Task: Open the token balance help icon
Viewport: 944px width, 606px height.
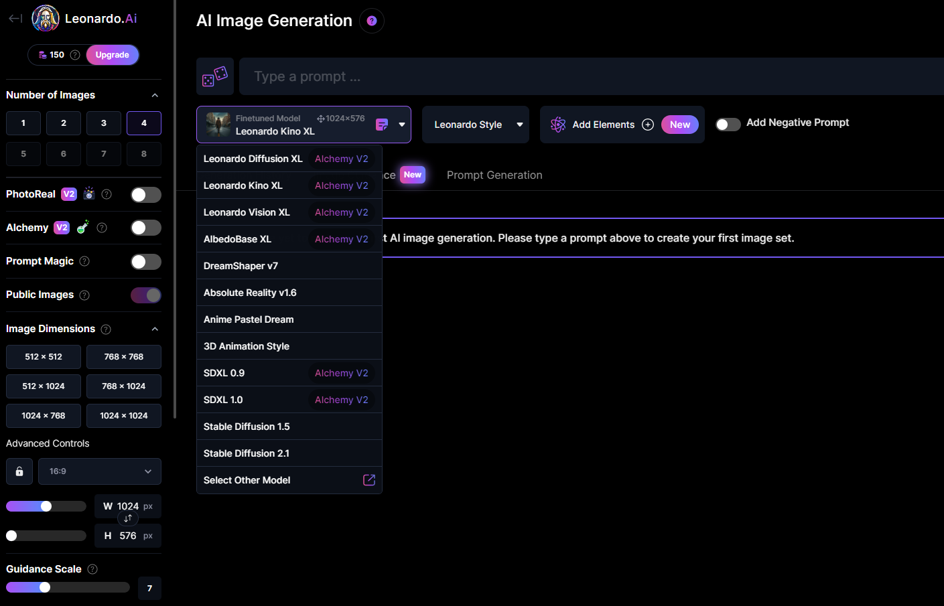Action: tap(75, 55)
